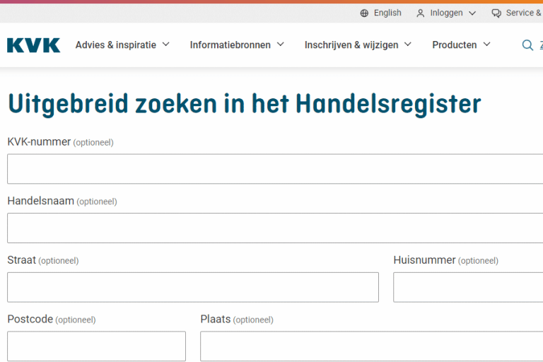Switch site language to English
This screenshot has height=362, width=543.
pos(387,13)
